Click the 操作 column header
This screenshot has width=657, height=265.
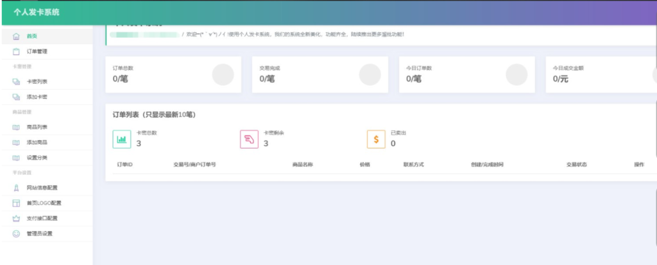click(639, 165)
